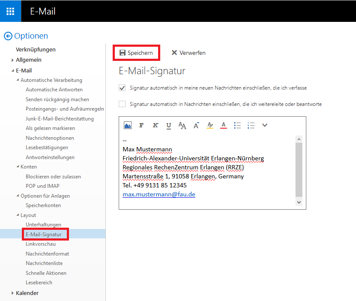Screen dimensions: 356x301
Task: Toggle underline formatting in signature editor
Action: (x=169, y=125)
